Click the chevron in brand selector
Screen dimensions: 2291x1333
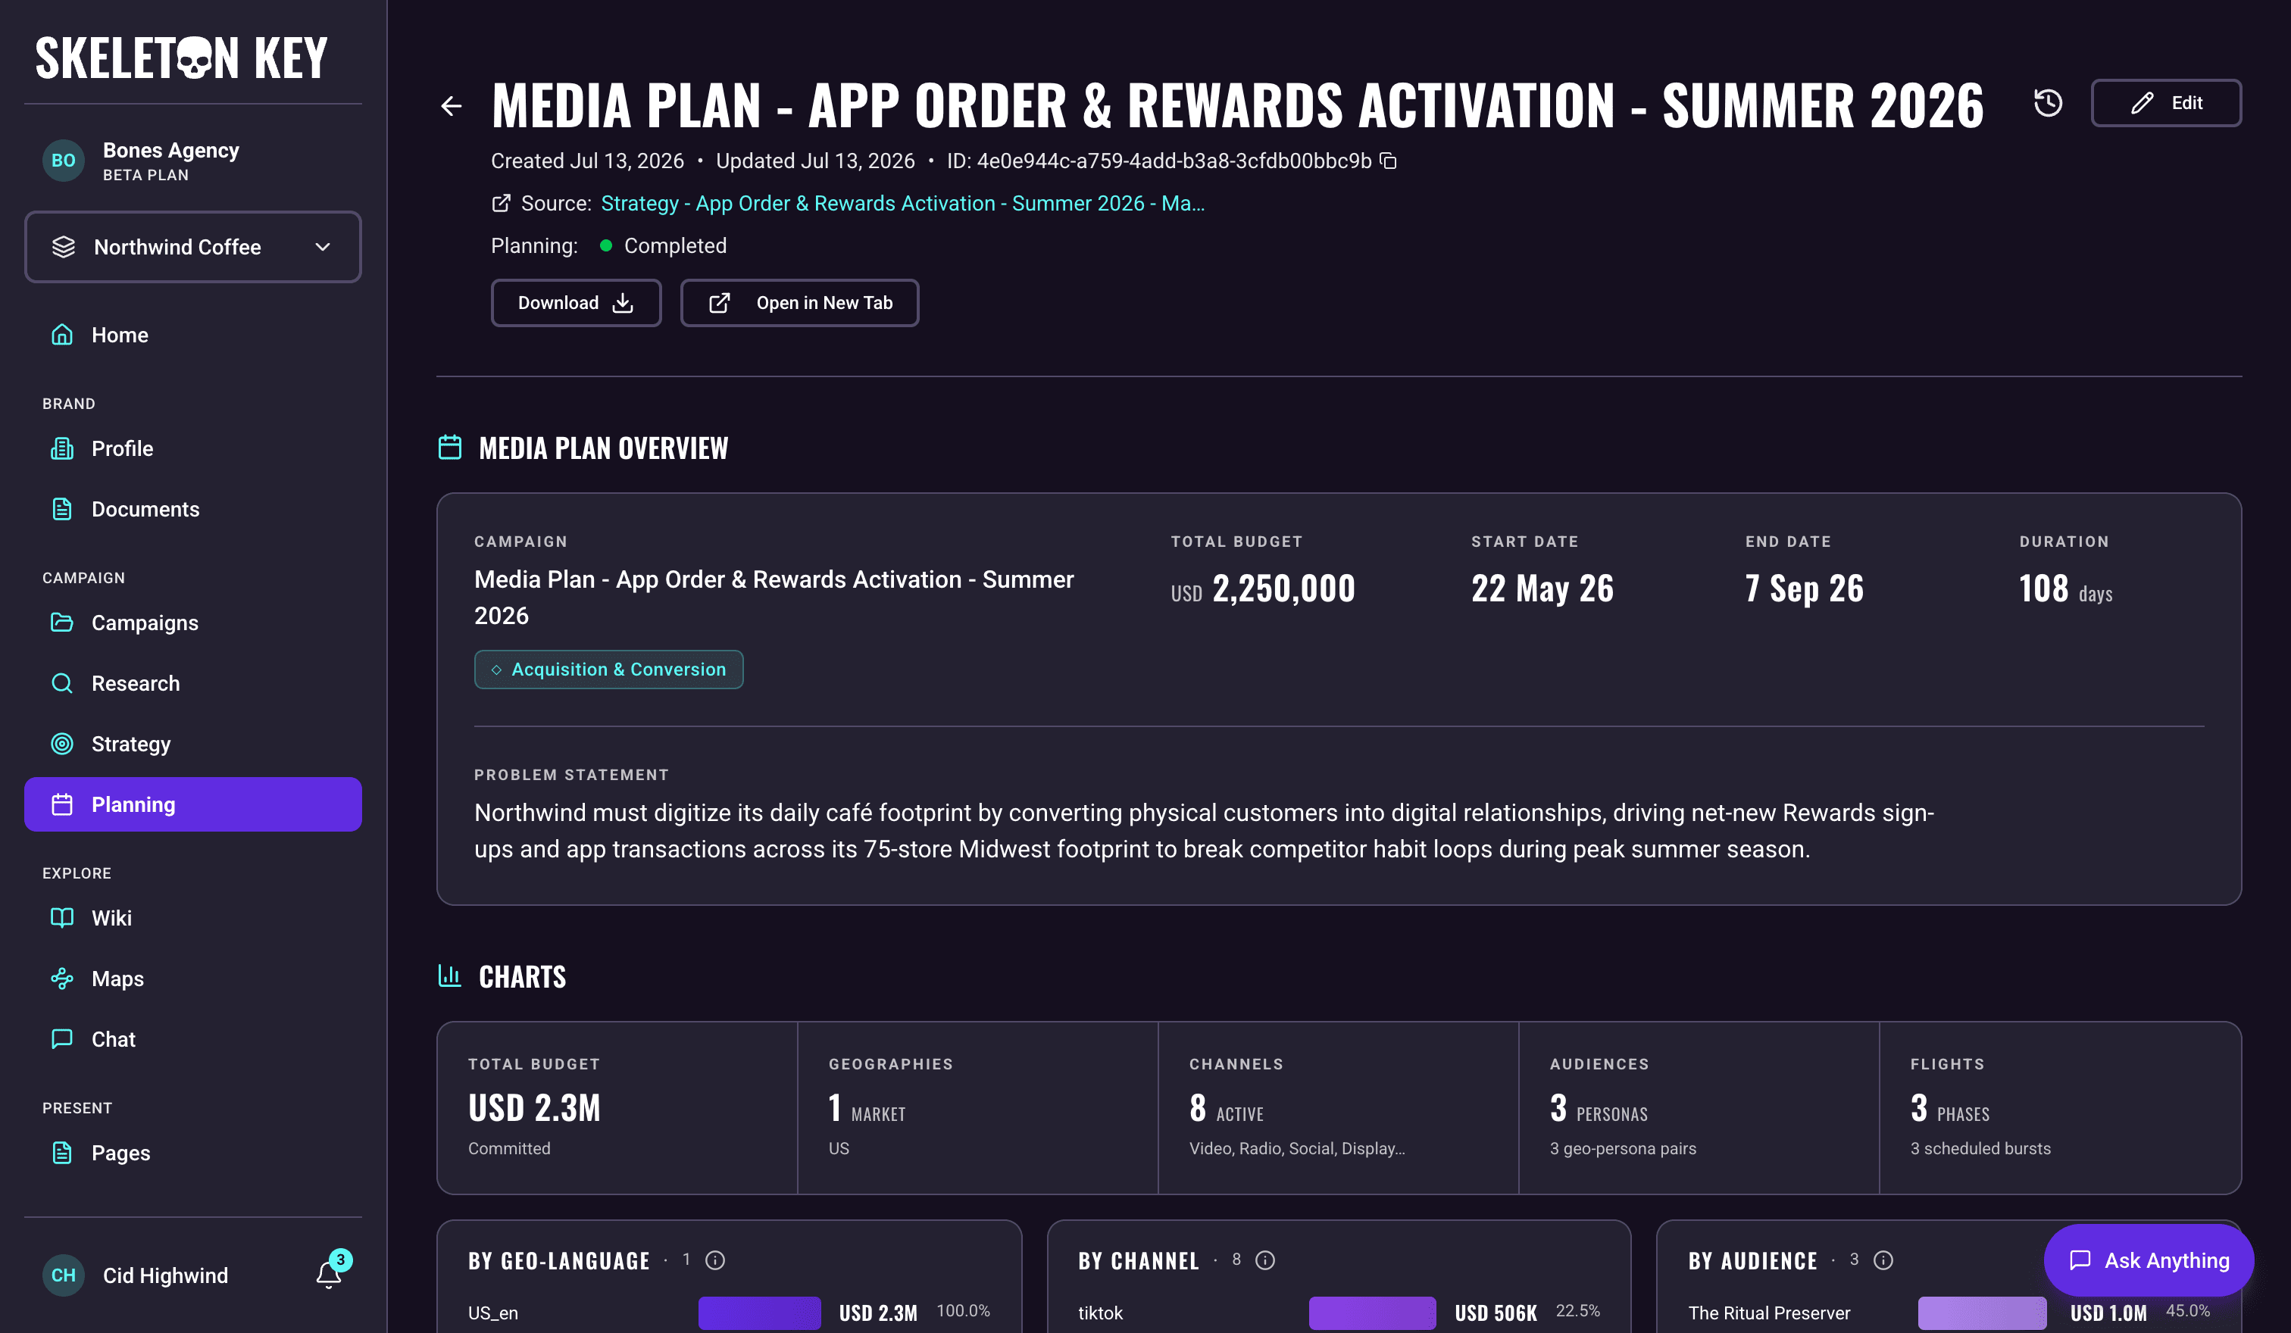click(x=323, y=247)
